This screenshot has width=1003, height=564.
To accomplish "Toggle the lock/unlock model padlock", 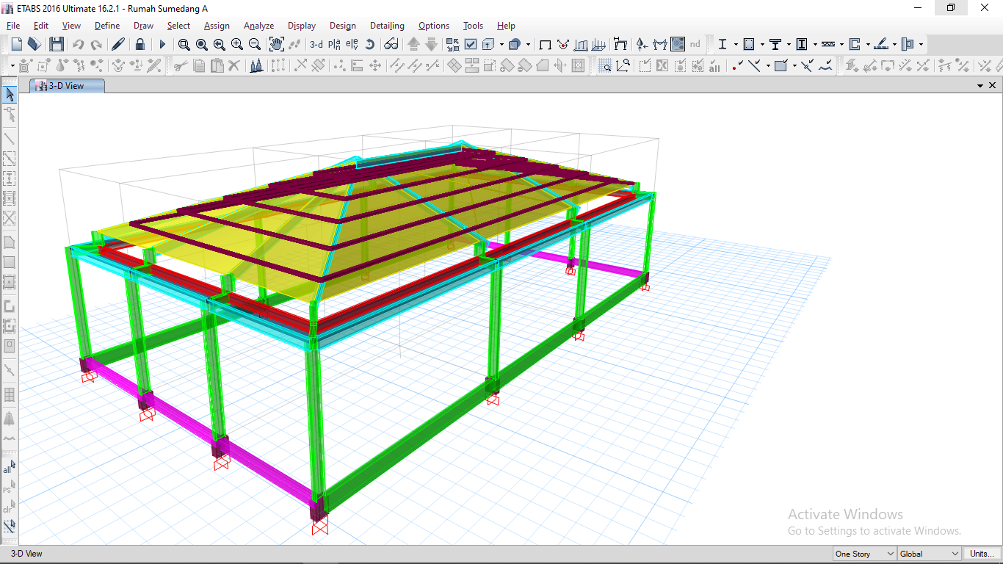I will pyautogui.click(x=140, y=45).
